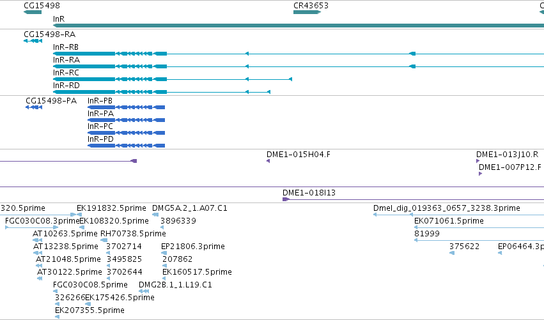
Task: Select the InR-PB coding feature
Action: 127,107
